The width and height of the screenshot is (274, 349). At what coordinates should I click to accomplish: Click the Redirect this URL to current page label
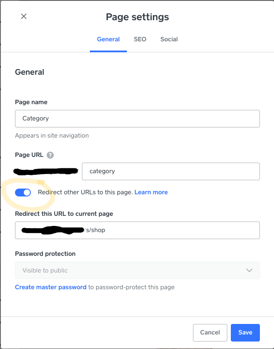click(64, 214)
